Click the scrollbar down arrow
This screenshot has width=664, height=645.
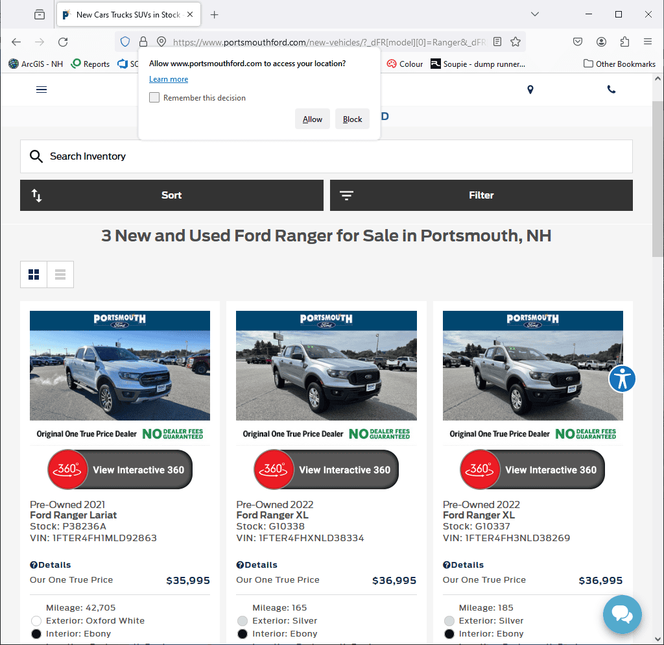(658, 639)
